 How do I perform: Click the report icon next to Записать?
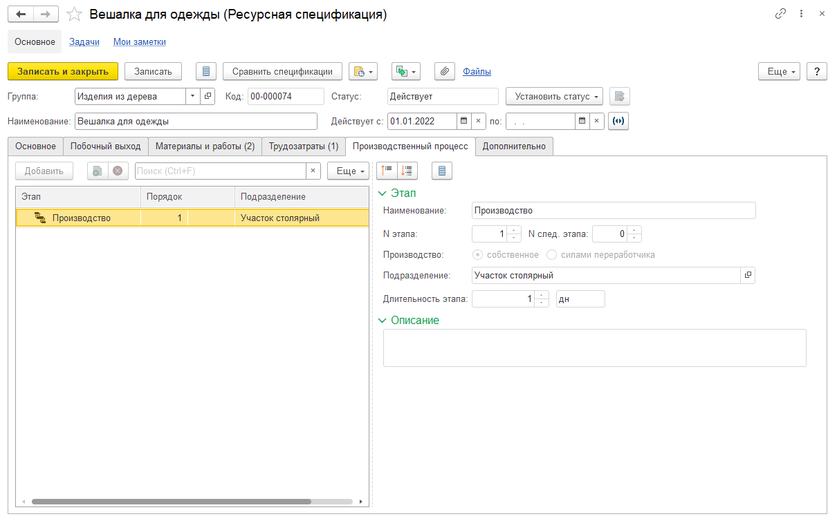(206, 71)
